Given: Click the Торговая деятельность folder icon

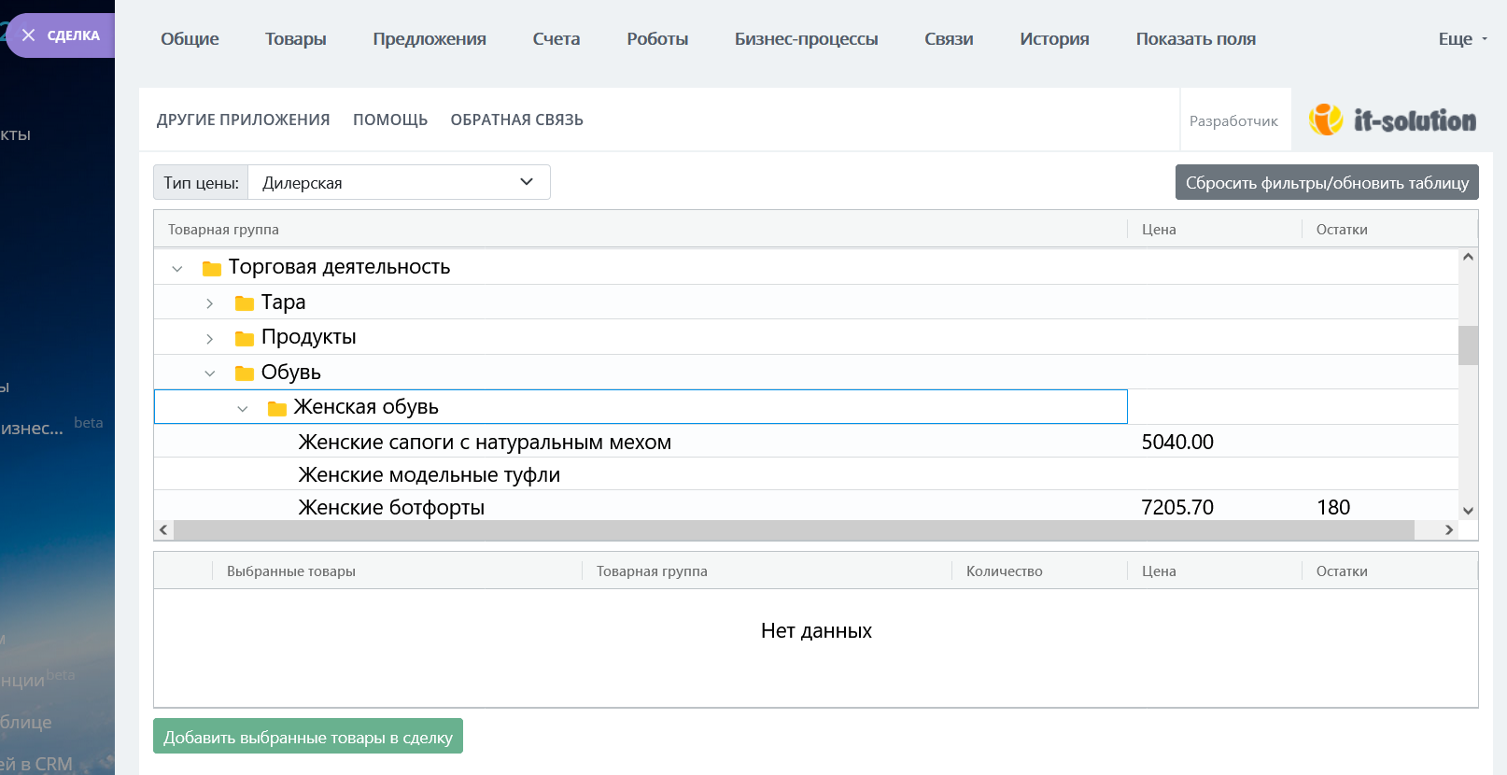Looking at the screenshot, I should point(212,268).
